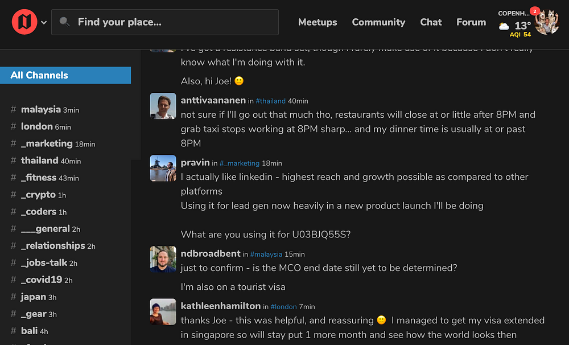Switch to the _crypto channel
Image resolution: width=569 pixels, height=345 pixels.
(x=39, y=195)
